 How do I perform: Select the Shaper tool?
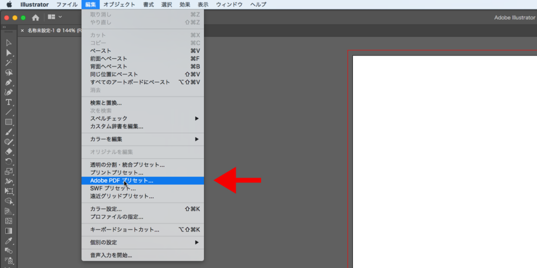tap(9, 142)
